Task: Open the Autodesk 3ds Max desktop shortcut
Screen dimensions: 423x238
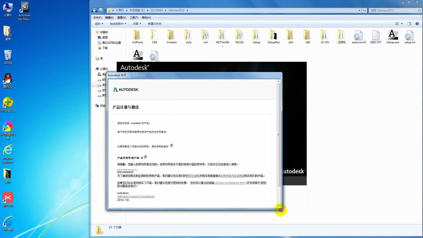Action: (24, 8)
